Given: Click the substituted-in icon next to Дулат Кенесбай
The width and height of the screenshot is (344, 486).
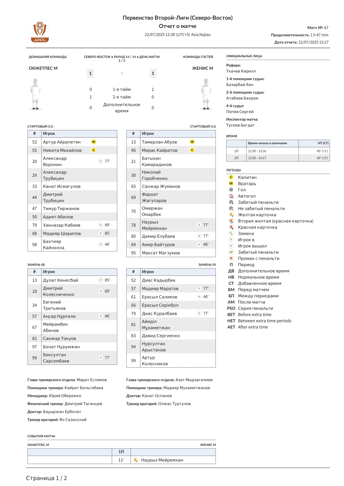Looking at the screenshot, I should coord(100,280).
